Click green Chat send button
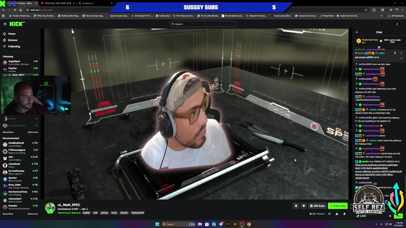 [x=398, y=216]
